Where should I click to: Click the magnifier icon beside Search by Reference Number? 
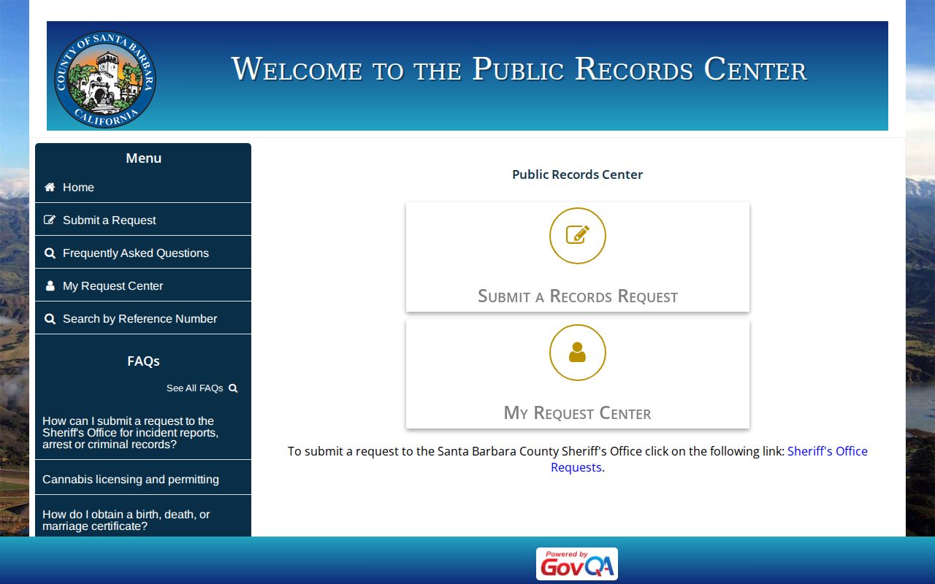click(x=50, y=319)
